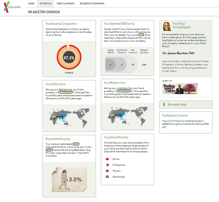This screenshot has height=202, width=219.
Task: Follow the DNA Relatives link
Action: pos(176,121)
